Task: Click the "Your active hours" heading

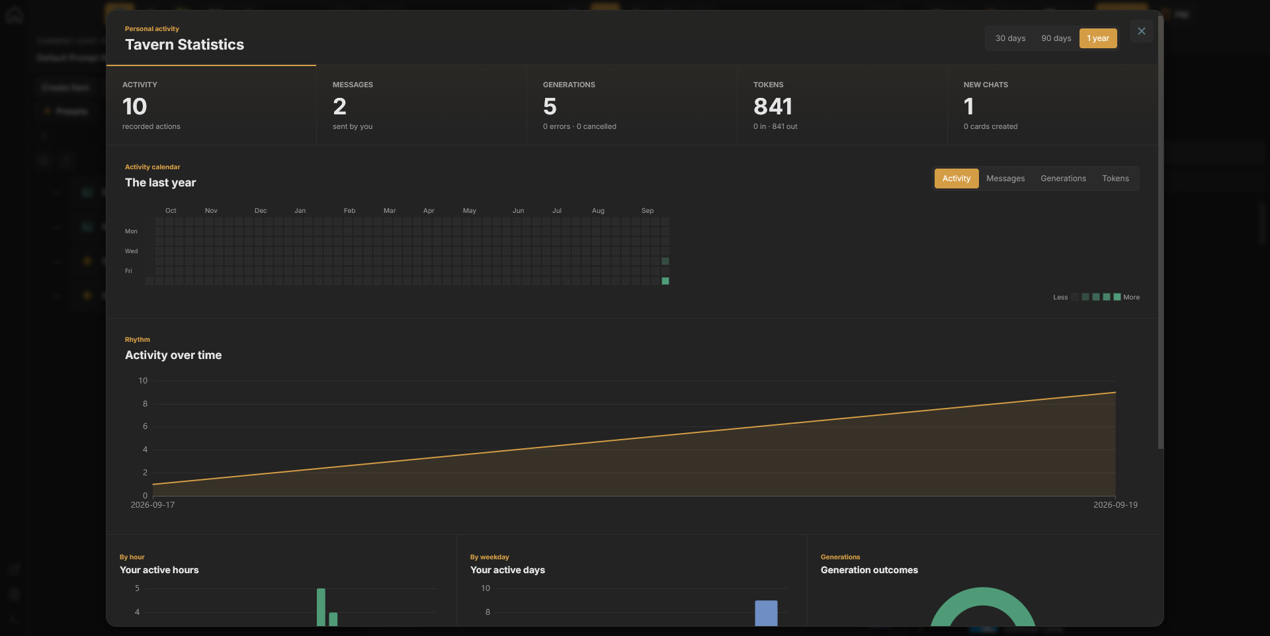Action: (x=159, y=570)
